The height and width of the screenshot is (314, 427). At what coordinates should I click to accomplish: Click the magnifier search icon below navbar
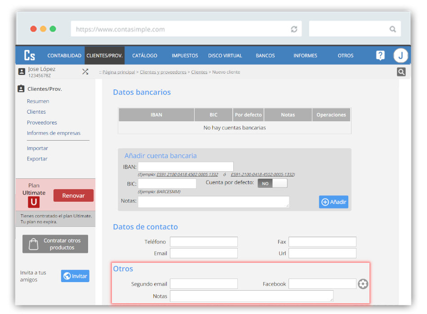(401, 72)
